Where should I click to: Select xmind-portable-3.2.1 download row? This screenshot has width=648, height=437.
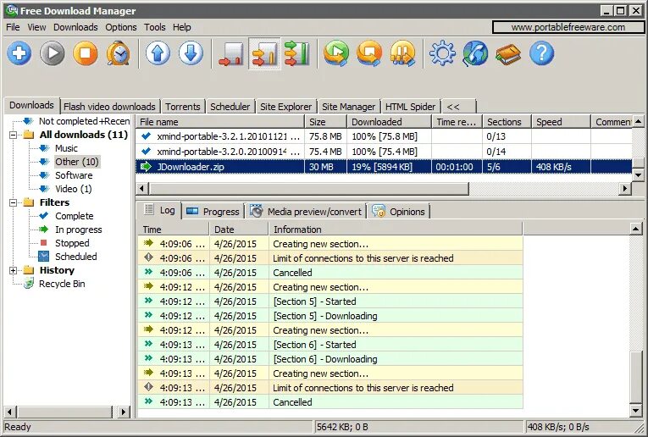point(384,136)
